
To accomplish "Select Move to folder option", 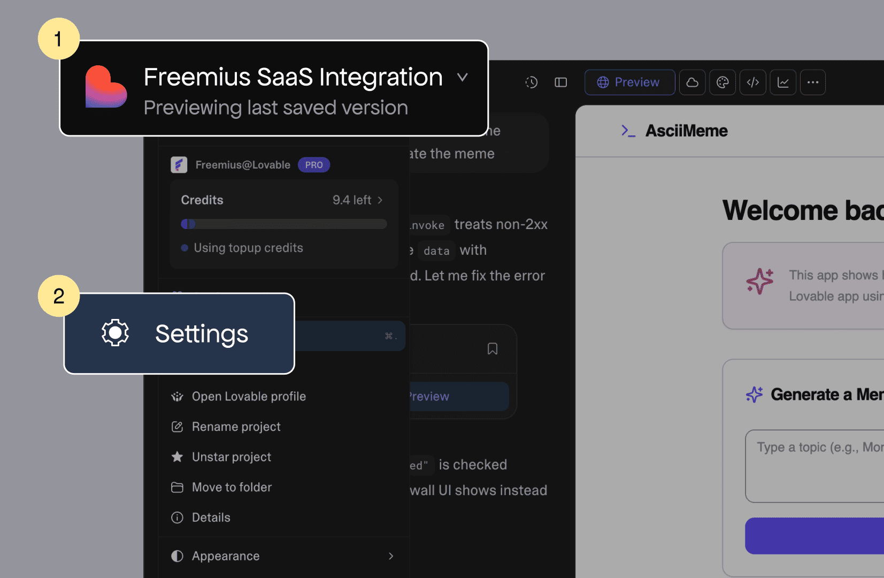I will point(232,487).
